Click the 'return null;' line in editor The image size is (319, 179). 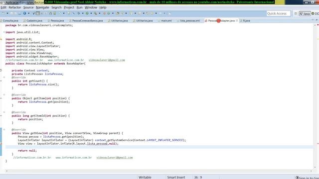pyautogui.click(x=27, y=151)
